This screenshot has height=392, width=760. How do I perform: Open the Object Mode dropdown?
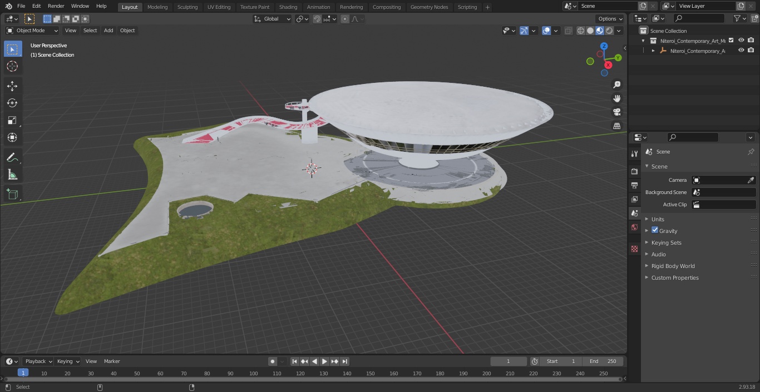pyautogui.click(x=32, y=31)
